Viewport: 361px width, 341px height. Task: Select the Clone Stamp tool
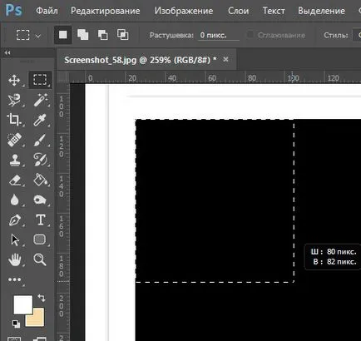click(14, 160)
